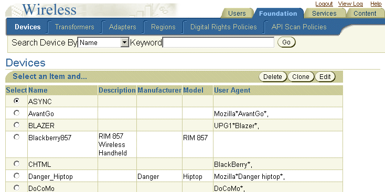Click the DoCoMo device name
The height and width of the screenshot is (192, 385).
(x=41, y=188)
